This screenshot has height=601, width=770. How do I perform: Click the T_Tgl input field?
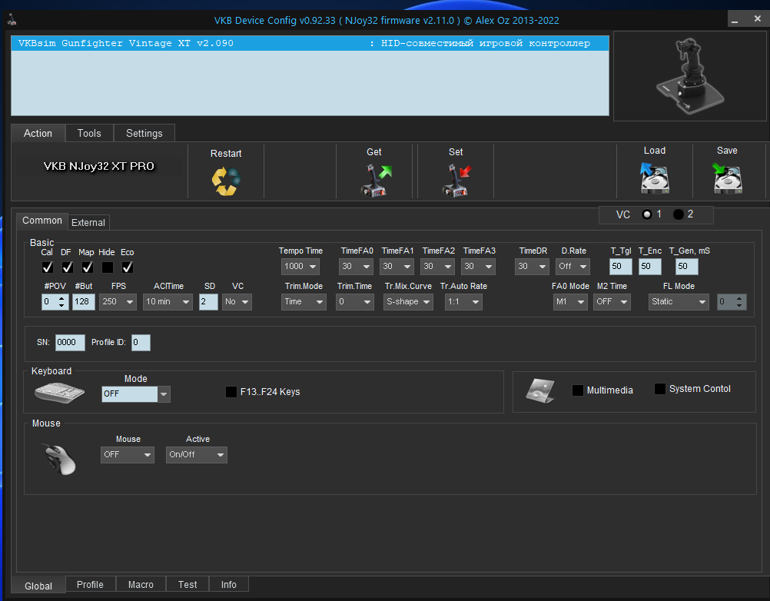pos(621,267)
